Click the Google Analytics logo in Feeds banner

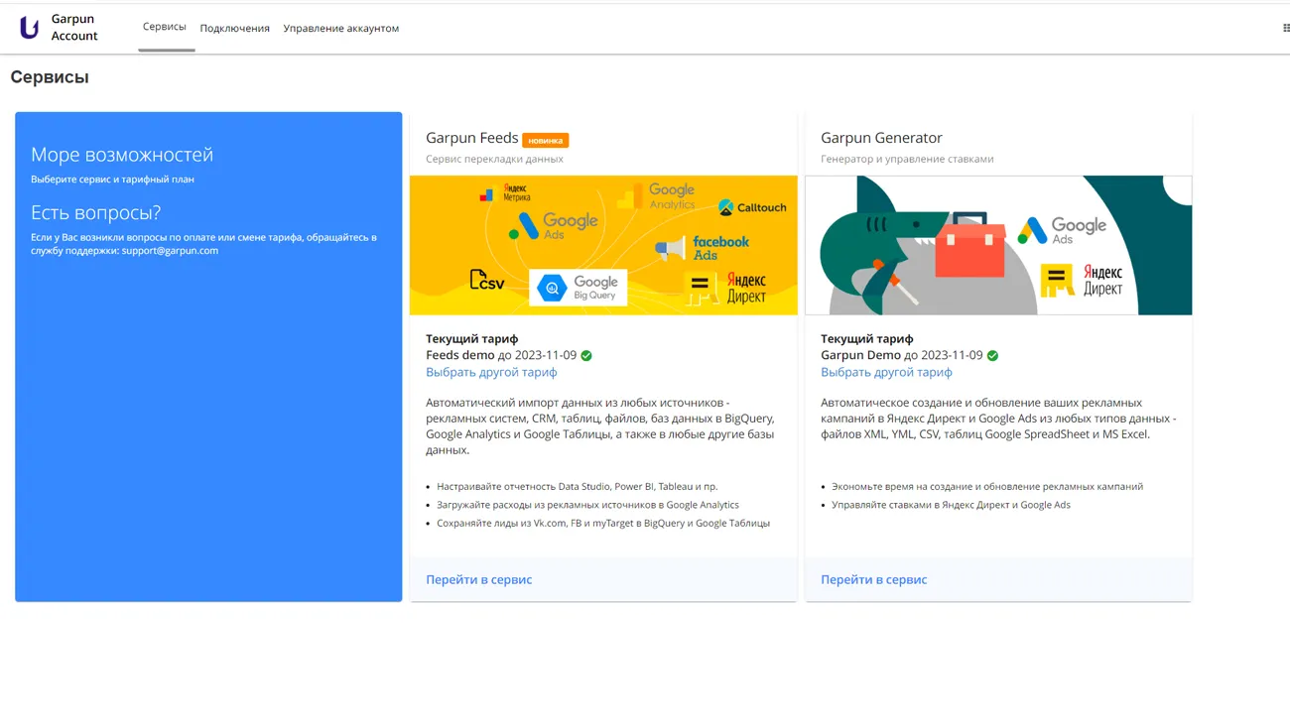click(x=658, y=196)
